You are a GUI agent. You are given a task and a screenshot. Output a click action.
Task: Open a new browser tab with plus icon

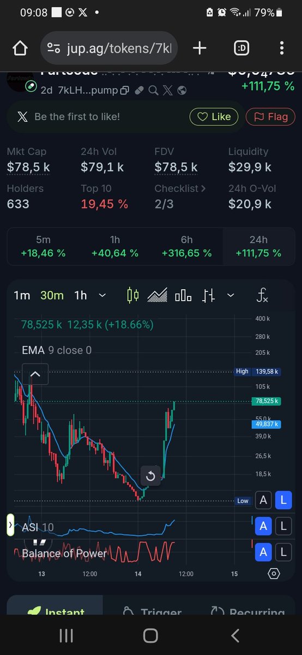(x=200, y=49)
